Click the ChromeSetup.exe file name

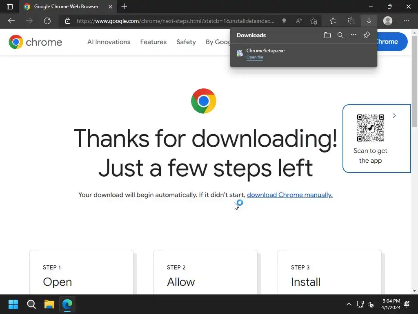(265, 50)
